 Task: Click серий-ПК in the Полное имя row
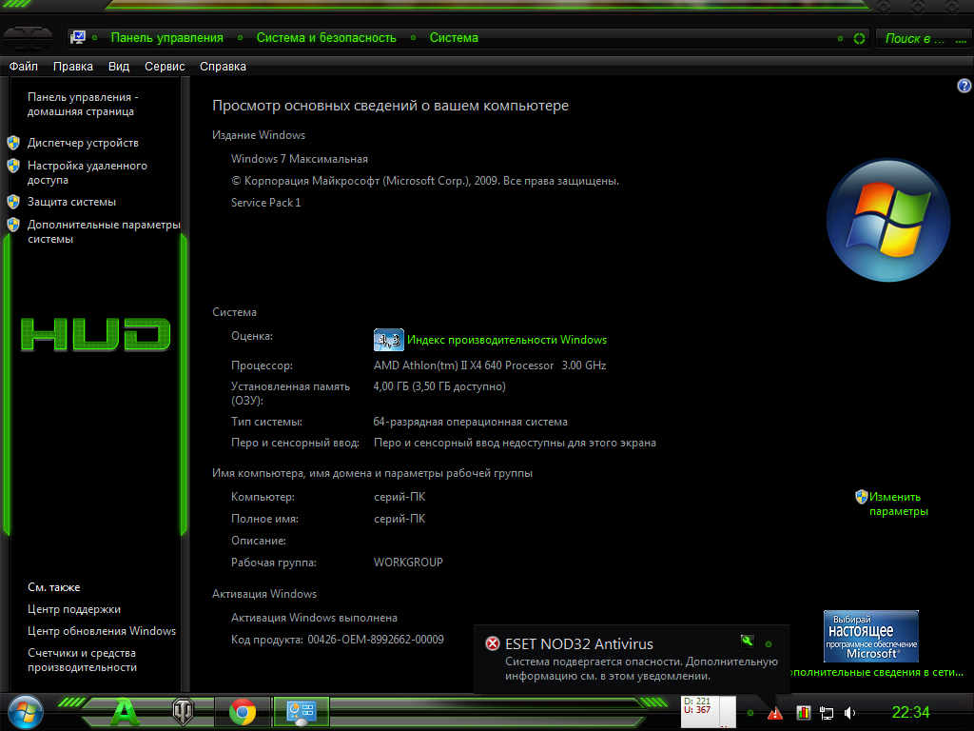399,519
